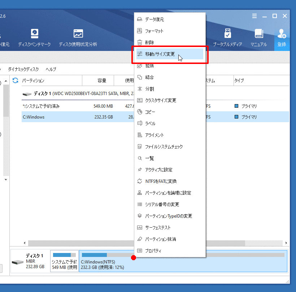
Task: Open the ヘルプ menu
Action: point(51,69)
